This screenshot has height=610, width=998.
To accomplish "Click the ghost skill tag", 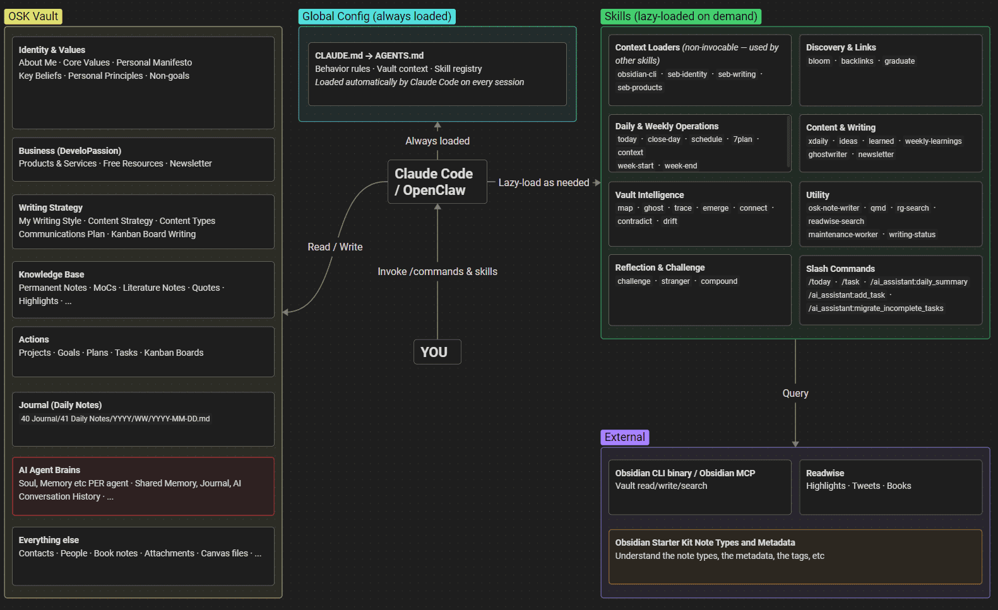I will pos(653,208).
